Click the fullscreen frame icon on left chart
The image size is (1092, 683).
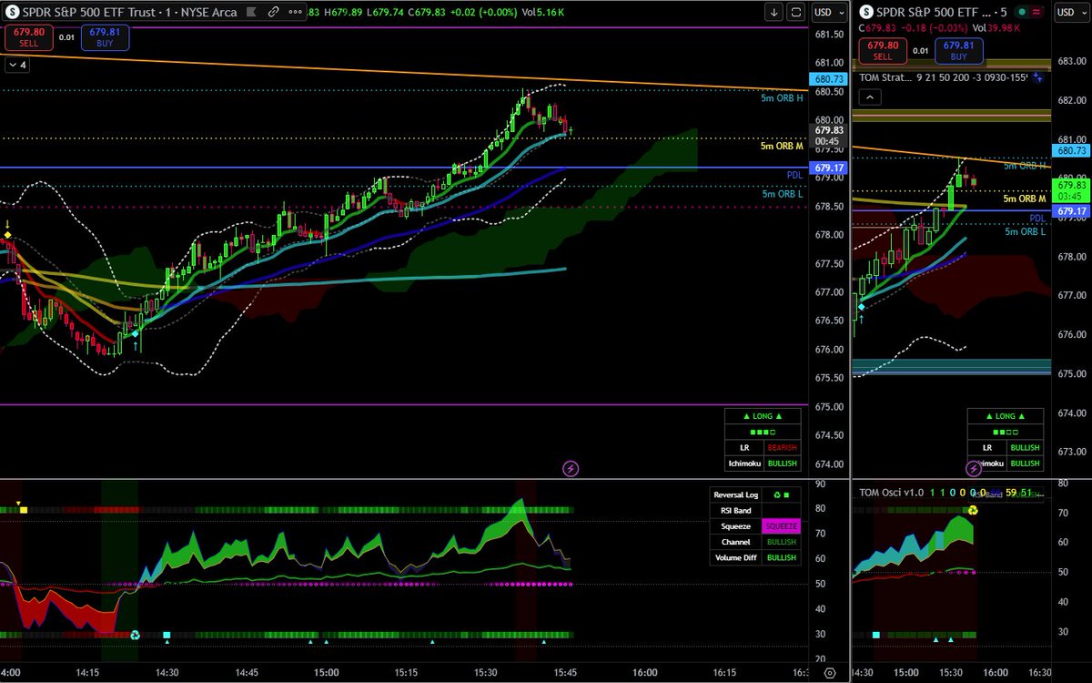795,12
